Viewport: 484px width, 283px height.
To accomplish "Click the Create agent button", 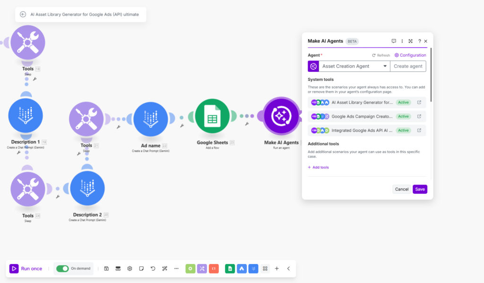I will pyautogui.click(x=408, y=66).
